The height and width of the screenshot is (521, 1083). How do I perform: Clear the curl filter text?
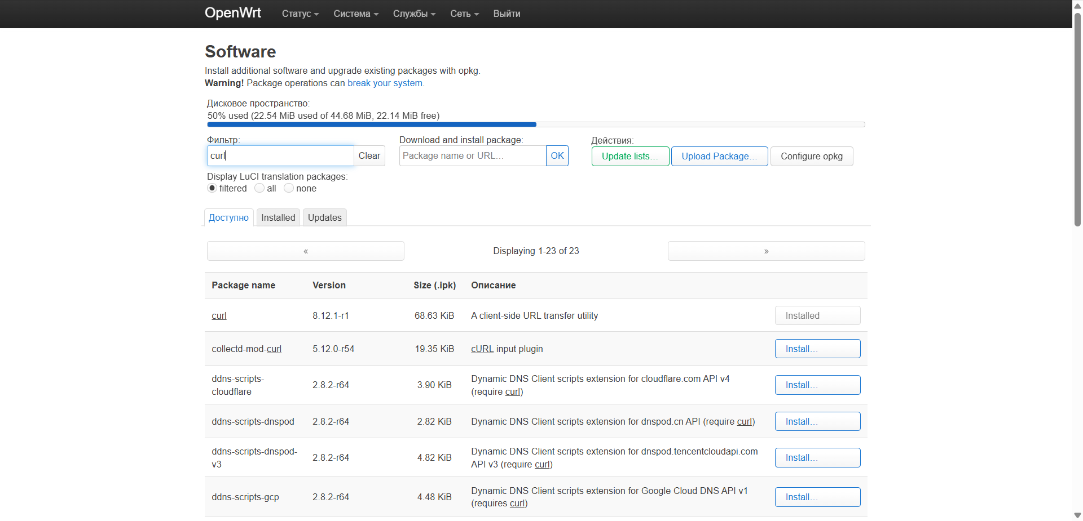[x=369, y=155]
